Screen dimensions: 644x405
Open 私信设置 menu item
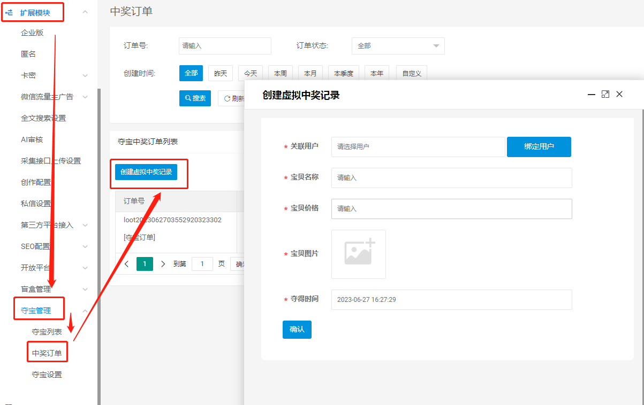tap(36, 204)
